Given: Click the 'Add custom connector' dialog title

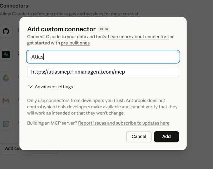Looking at the screenshot, I should click(x=62, y=29).
